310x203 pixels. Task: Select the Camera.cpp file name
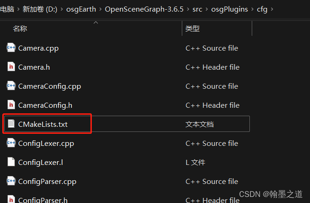click(x=38, y=48)
